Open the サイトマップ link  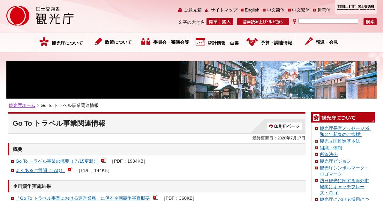(x=224, y=10)
